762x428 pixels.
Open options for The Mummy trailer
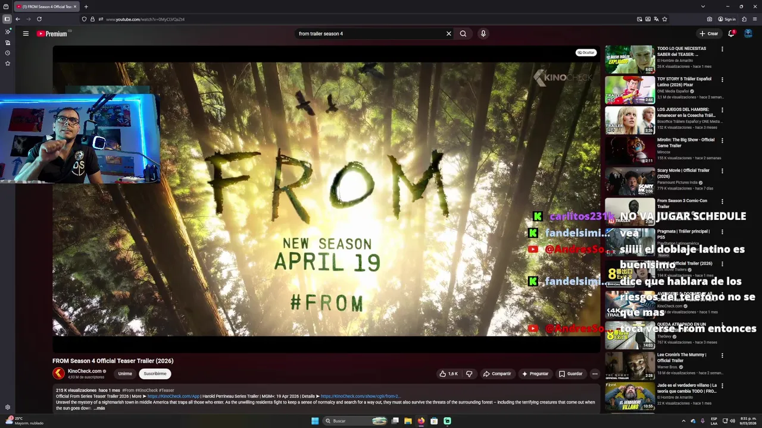(x=722, y=355)
